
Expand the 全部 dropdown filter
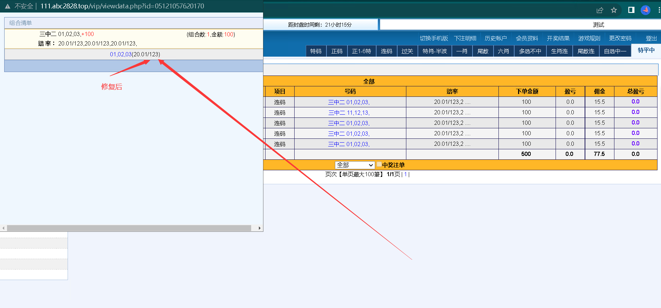355,165
